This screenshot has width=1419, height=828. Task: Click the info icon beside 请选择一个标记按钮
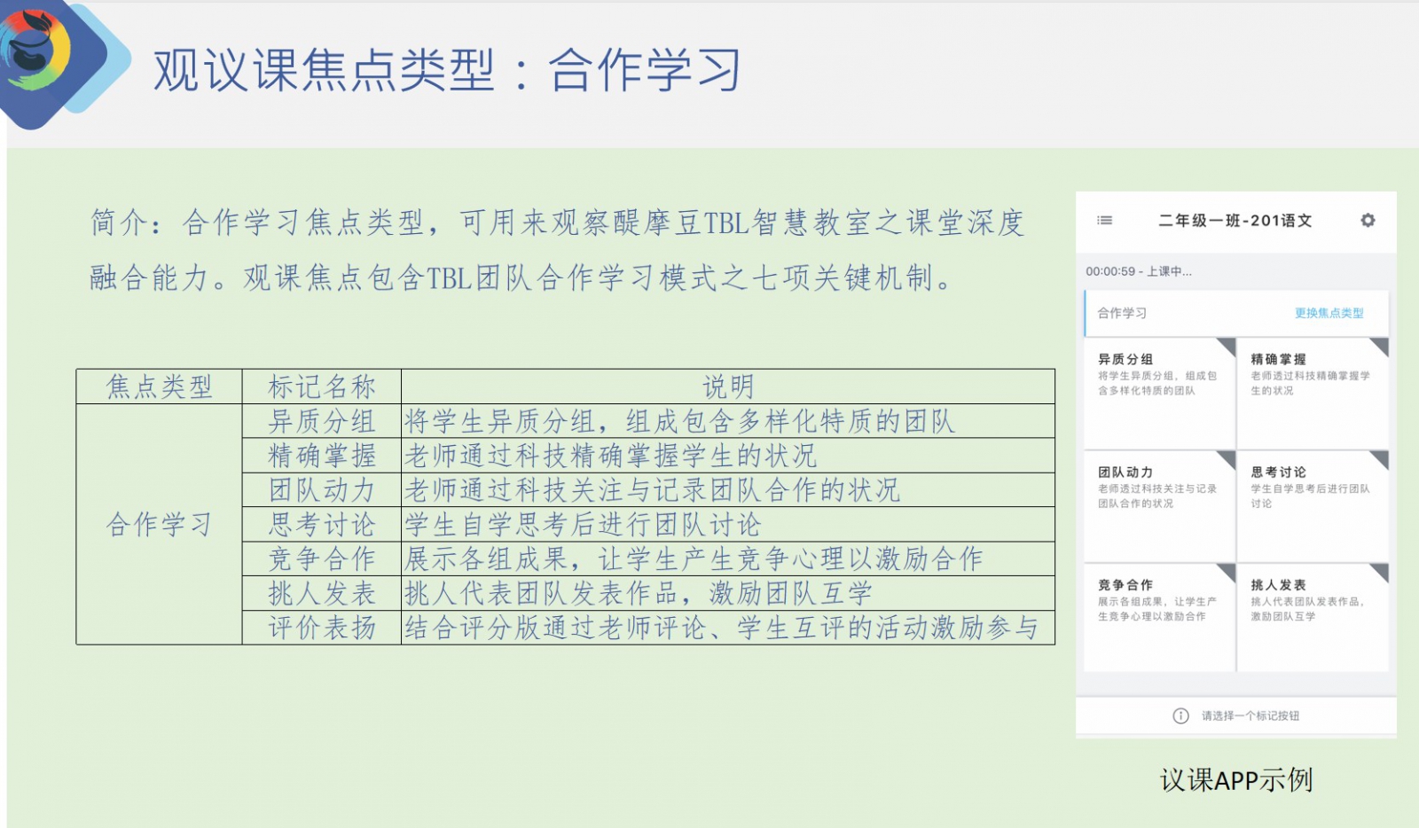click(1180, 716)
